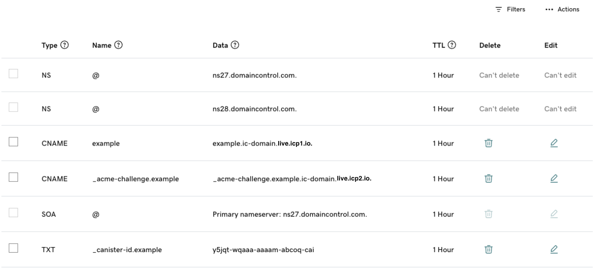Click the Filters menu label
The width and height of the screenshot is (596, 268).
(515, 8)
